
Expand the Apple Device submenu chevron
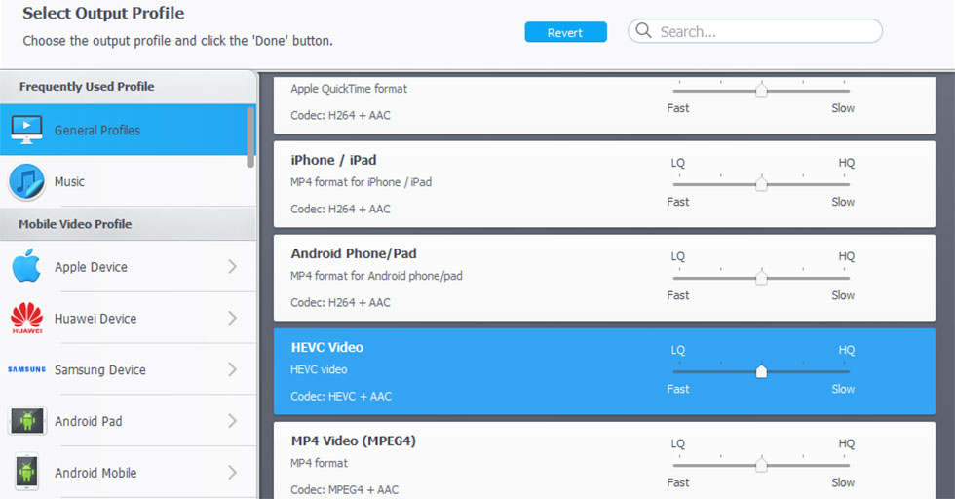pyautogui.click(x=232, y=266)
